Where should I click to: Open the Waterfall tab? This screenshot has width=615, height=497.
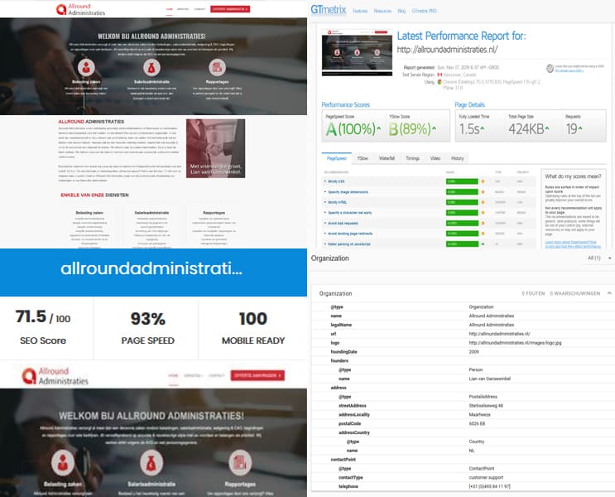pos(387,158)
